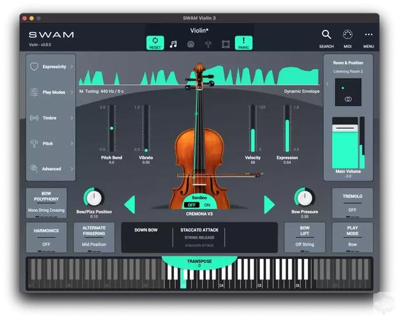This screenshot has width=399, height=319.
Task: Expand the Timbre chevron
Action: (72, 118)
